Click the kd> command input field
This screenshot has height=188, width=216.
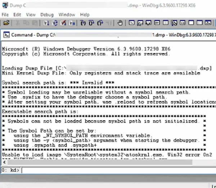click(x=119, y=170)
